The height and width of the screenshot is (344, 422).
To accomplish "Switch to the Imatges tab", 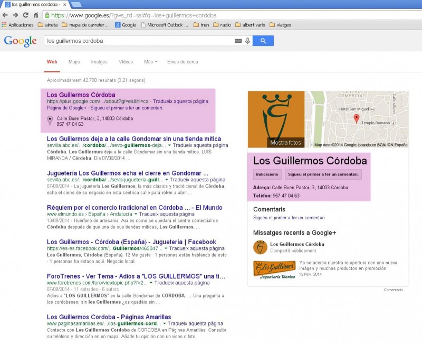I will point(99,62).
